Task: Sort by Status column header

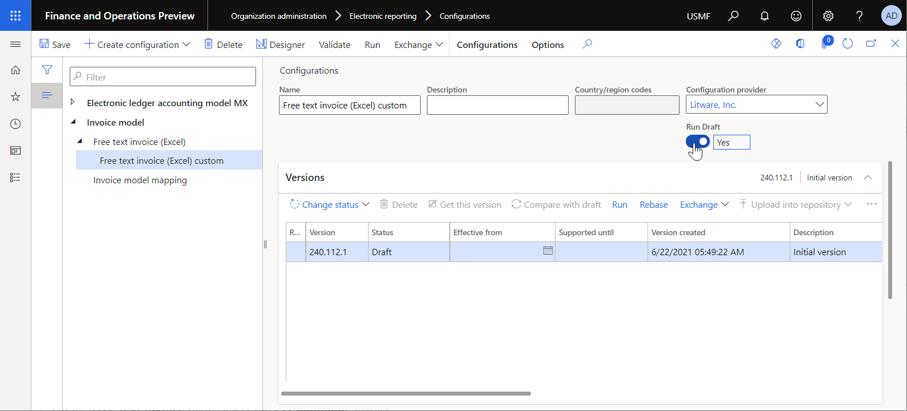Action: [x=409, y=232]
